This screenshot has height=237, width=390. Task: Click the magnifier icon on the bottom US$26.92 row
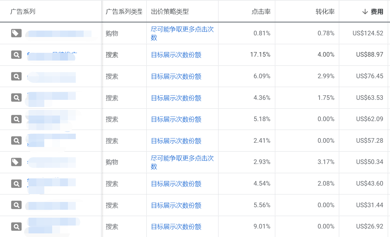coord(16,226)
